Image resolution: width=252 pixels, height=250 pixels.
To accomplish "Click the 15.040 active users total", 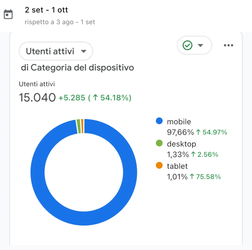I will (x=37, y=97).
